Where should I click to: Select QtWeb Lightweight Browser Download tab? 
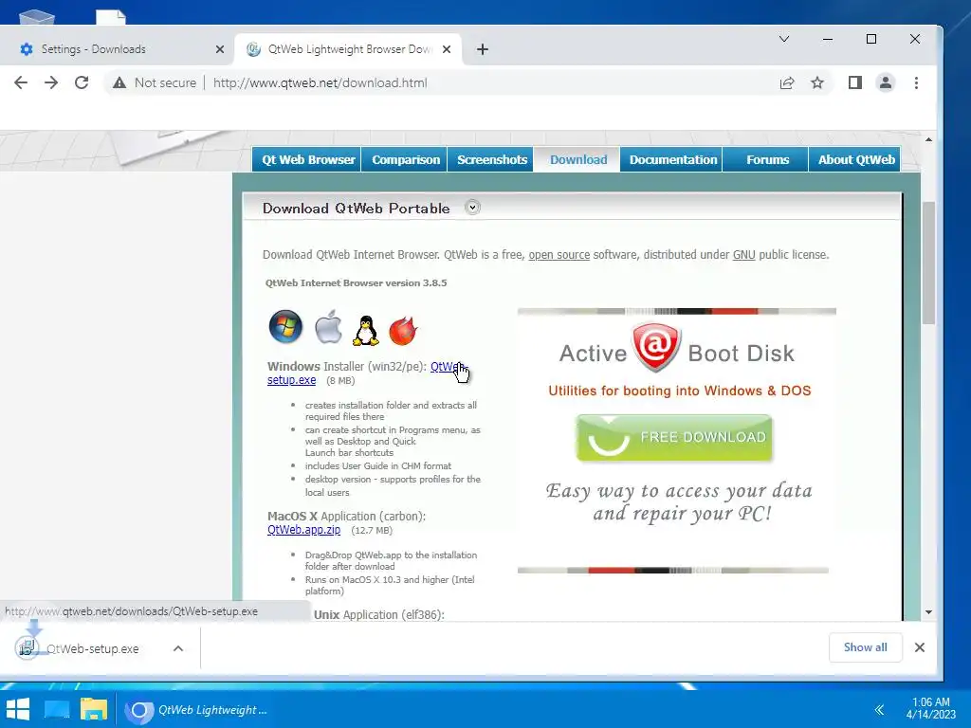point(348,49)
